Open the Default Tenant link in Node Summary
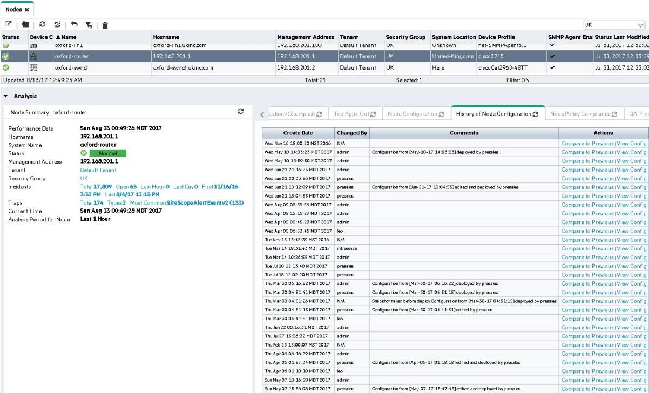 coord(98,170)
